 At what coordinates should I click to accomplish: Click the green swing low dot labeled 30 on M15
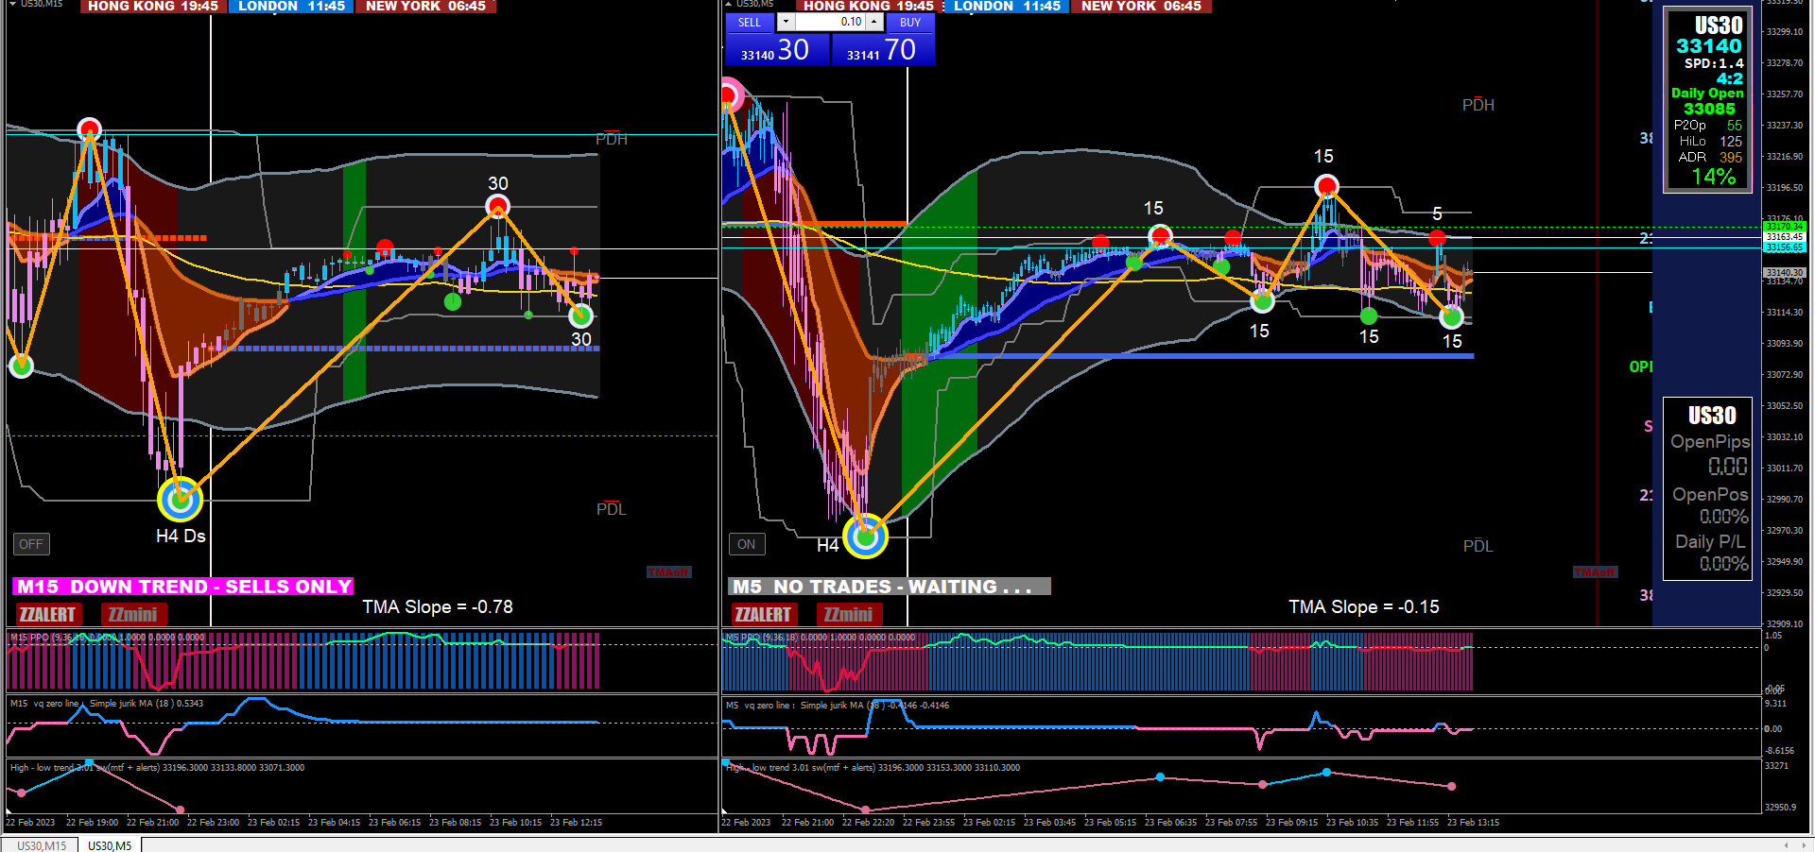[581, 315]
